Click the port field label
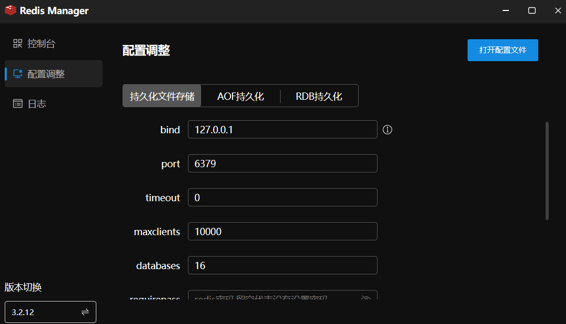This screenshot has height=324, width=566. coord(170,164)
